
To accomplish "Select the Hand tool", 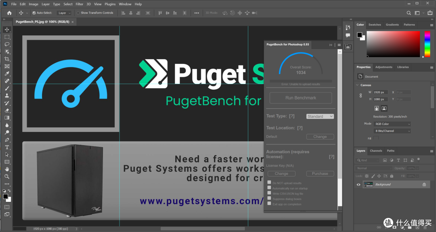I will [7, 169].
